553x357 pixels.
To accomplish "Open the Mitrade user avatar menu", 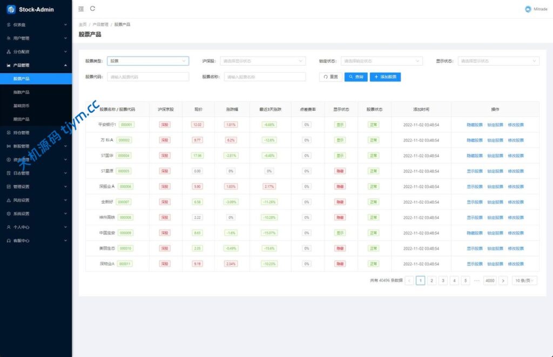I will point(528,9).
